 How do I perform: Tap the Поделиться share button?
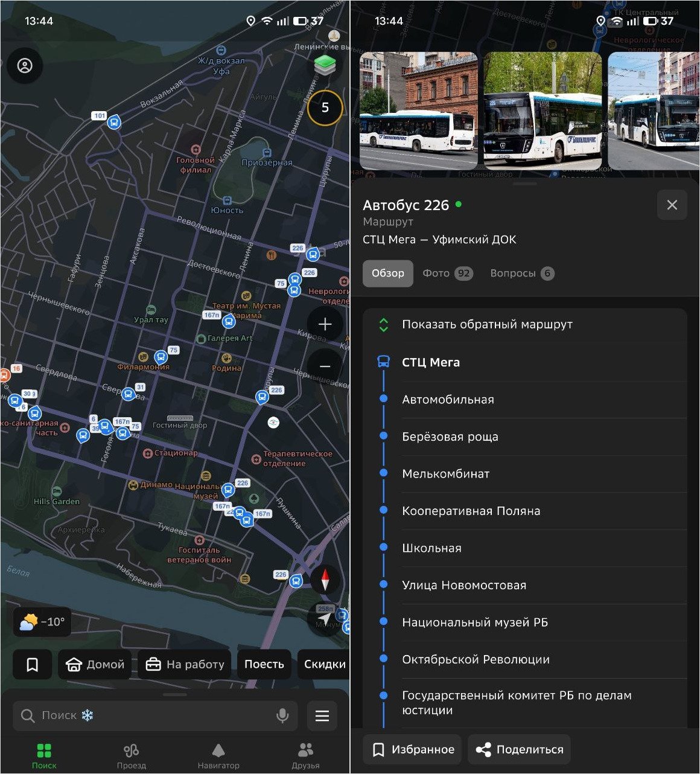(x=519, y=750)
